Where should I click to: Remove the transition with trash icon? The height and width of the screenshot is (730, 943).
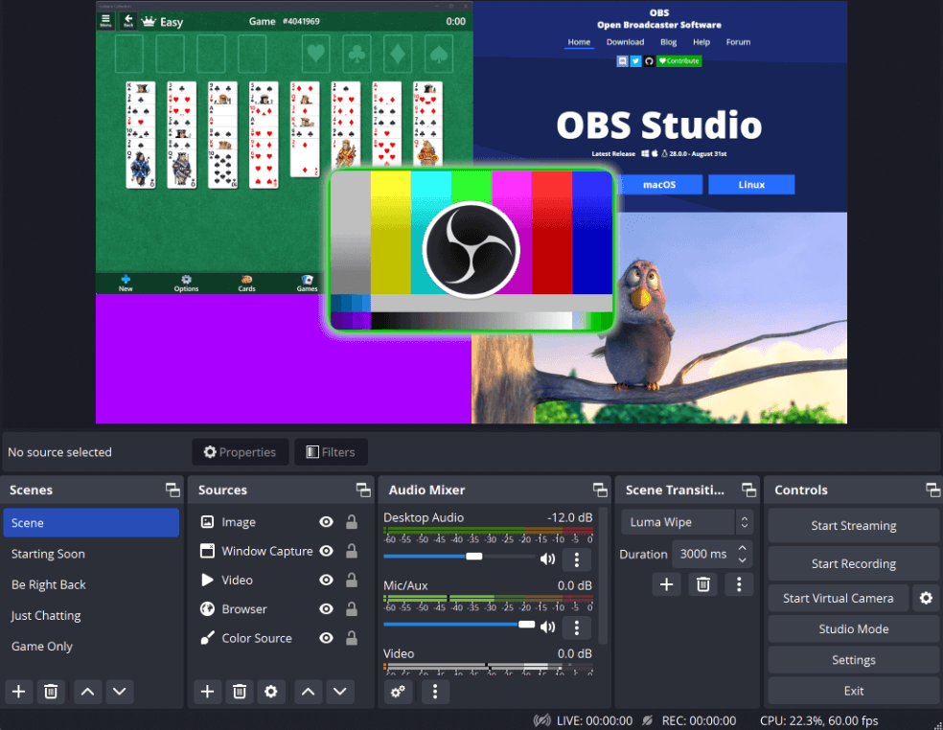tap(703, 584)
